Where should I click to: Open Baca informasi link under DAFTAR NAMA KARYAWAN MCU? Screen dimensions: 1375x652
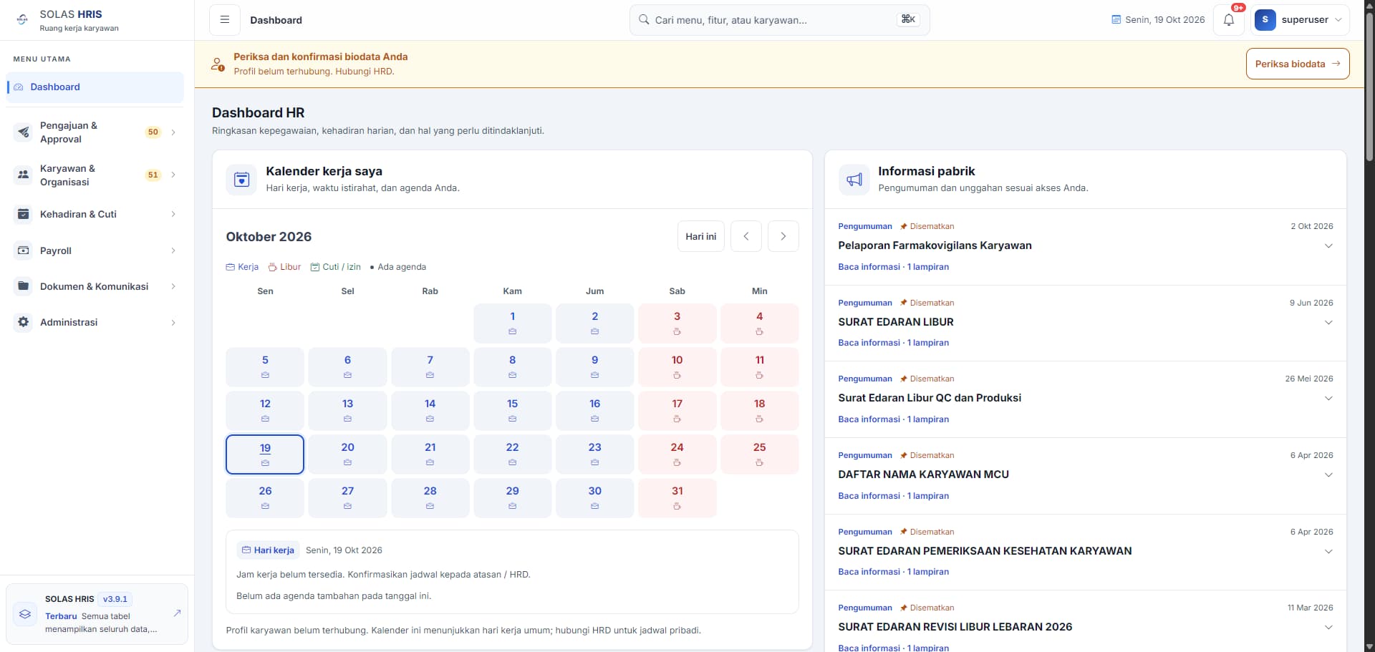pyautogui.click(x=893, y=496)
